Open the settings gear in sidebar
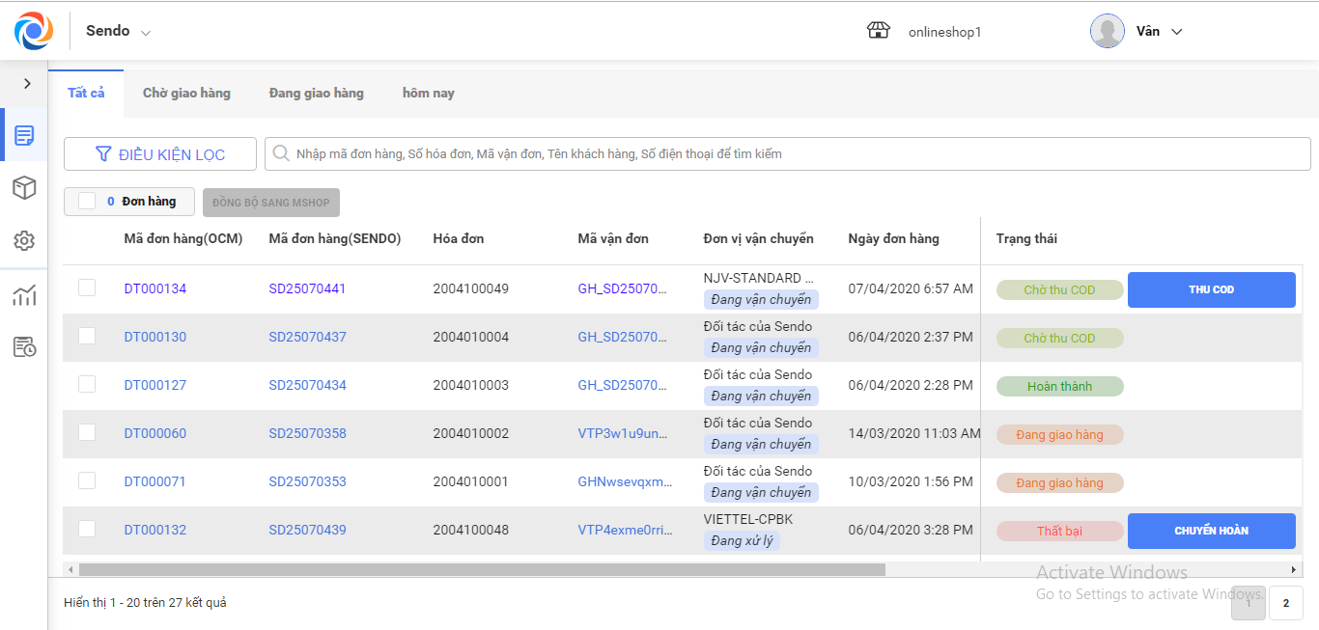The height and width of the screenshot is (630, 1319). click(24, 241)
